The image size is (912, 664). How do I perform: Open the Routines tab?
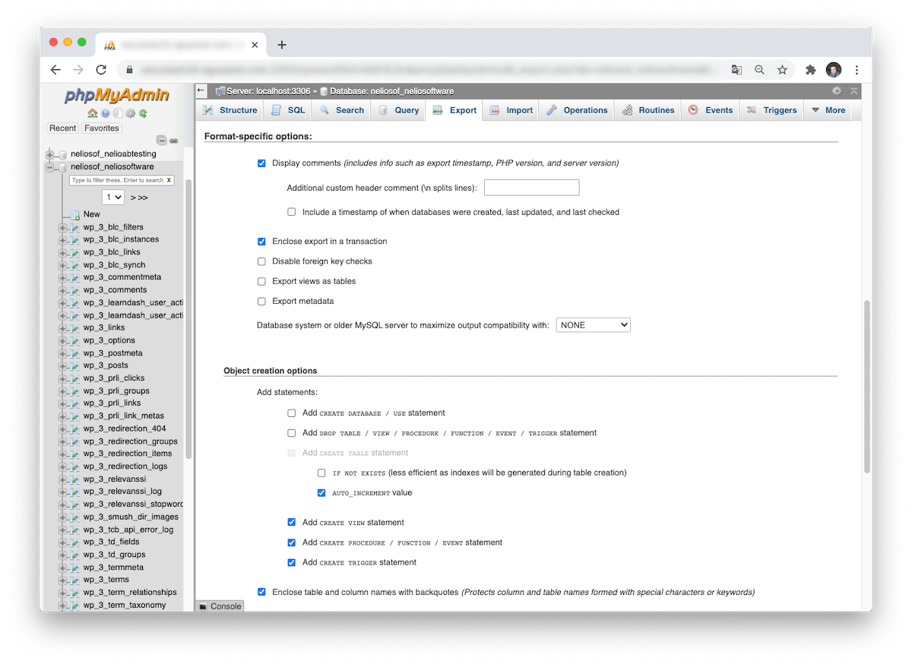(648, 110)
